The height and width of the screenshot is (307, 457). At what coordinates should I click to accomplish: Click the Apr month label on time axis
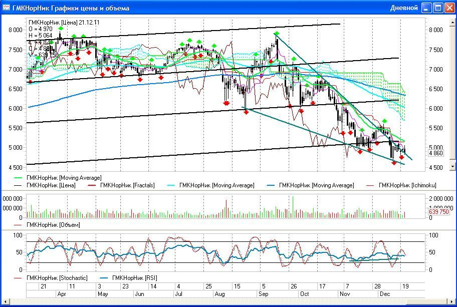click(x=62, y=294)
